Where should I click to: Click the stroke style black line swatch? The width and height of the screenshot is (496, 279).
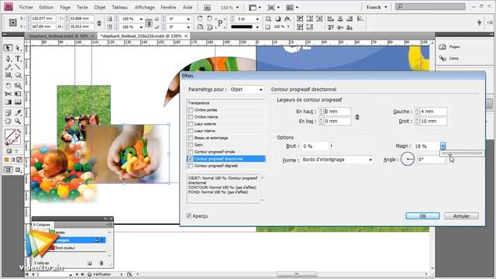[242, 27]
